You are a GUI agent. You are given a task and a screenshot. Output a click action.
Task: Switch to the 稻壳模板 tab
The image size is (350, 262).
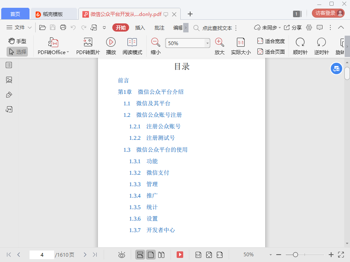54,14
